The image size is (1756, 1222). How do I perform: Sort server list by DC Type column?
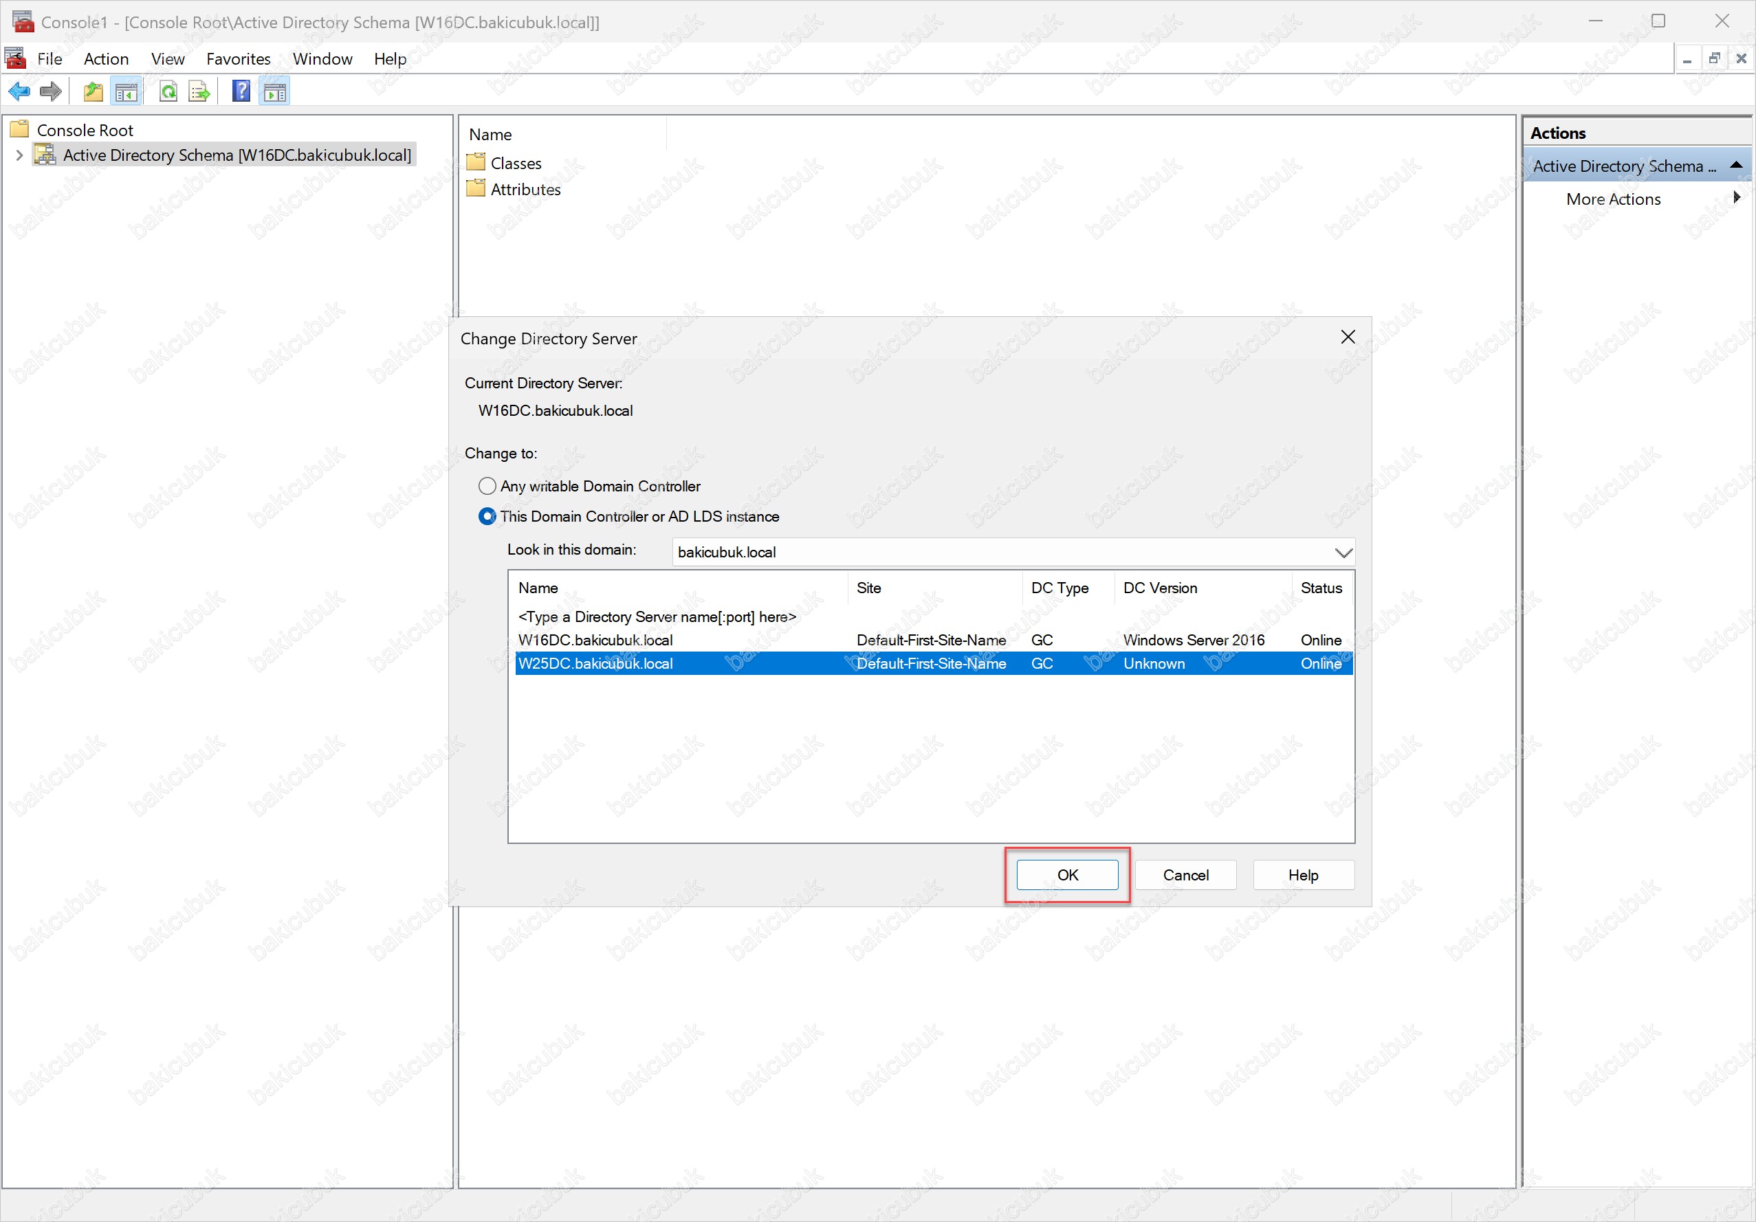click(x=1068, y=588)
